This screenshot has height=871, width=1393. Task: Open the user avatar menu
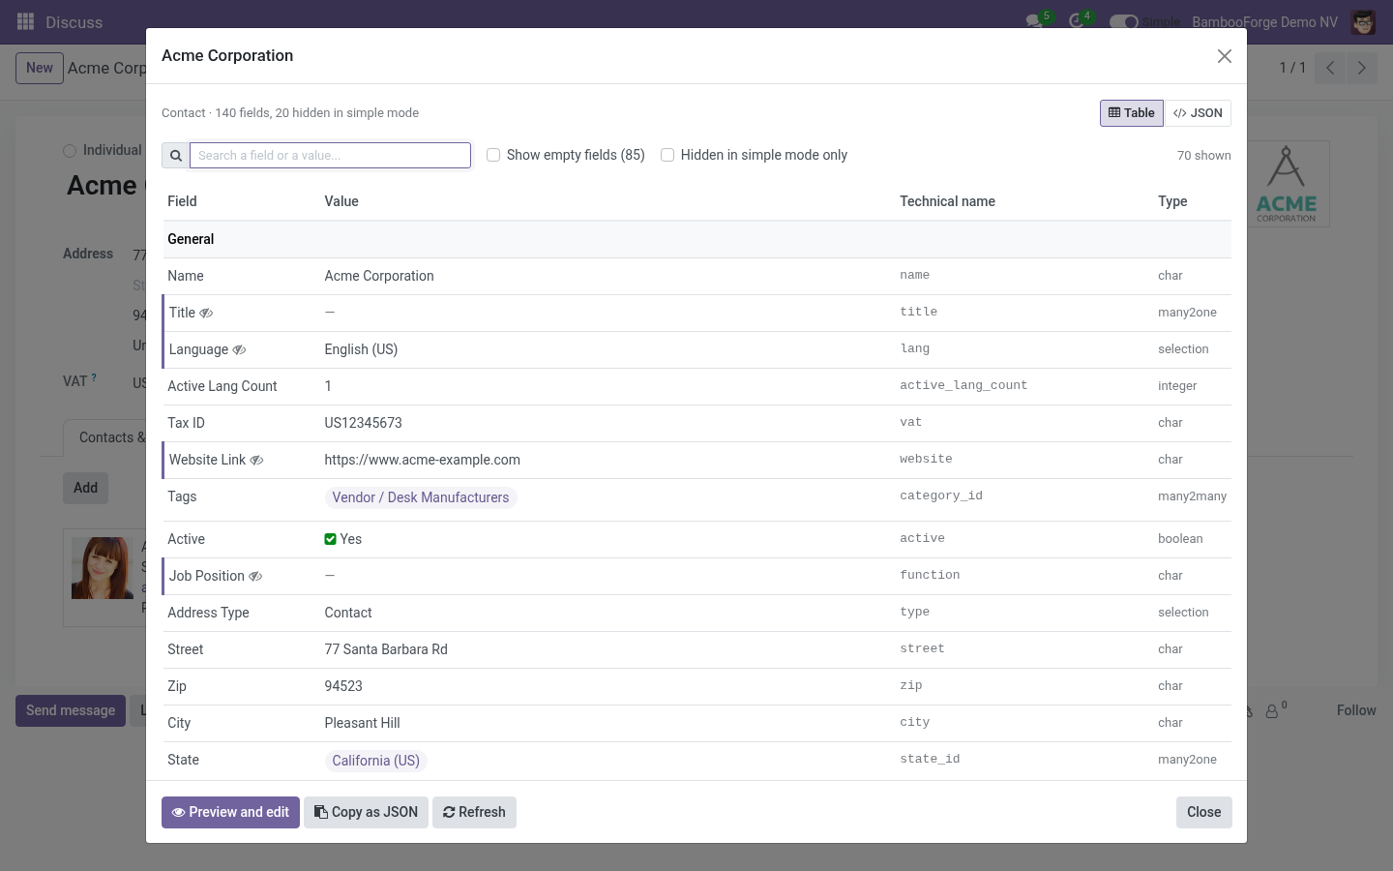tap(1363, 22)
